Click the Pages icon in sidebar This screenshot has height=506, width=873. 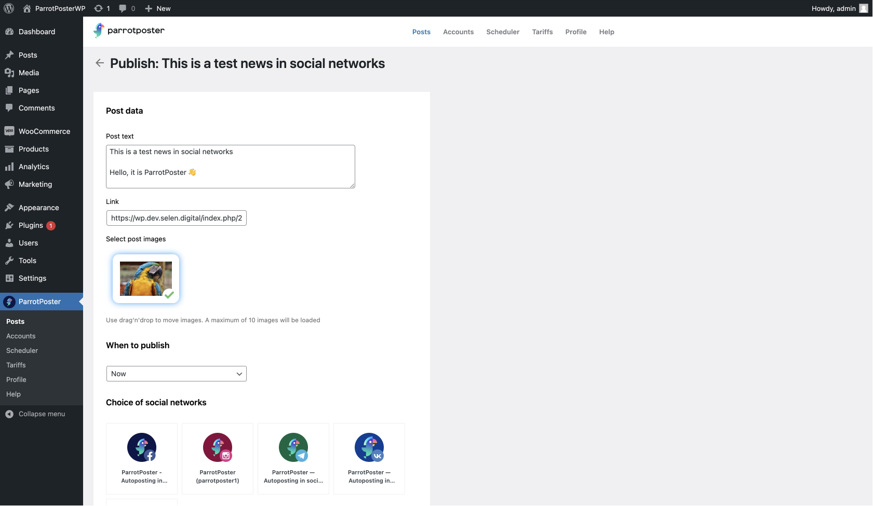click(x=9, y=90)
